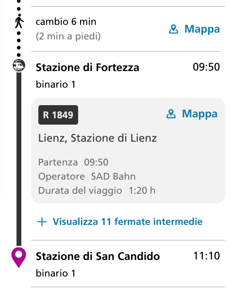Click map pin icon beside the transfer

tap(173, 29)
